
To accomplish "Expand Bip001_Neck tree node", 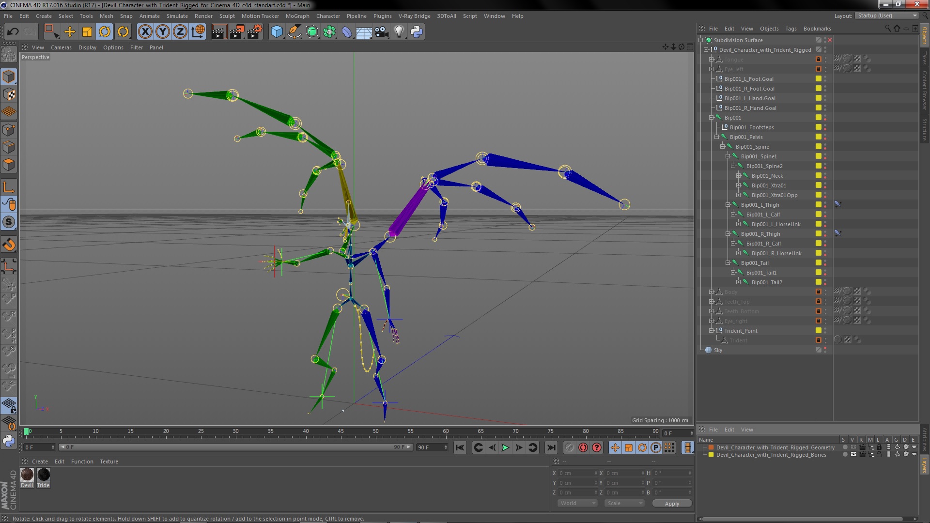I will (738, 176).
